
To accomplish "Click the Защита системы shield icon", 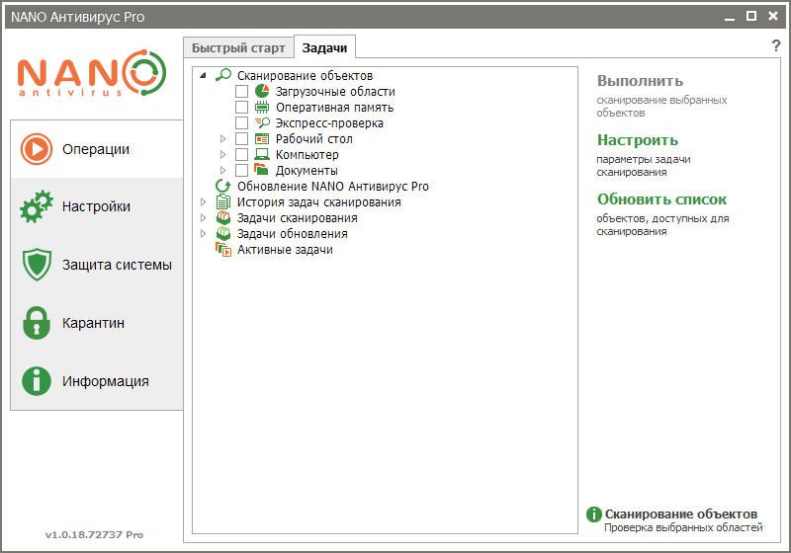I will click(37, 265).
